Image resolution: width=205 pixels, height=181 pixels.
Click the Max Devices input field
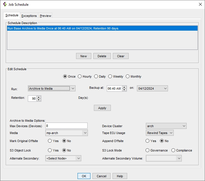pos(66,126)
